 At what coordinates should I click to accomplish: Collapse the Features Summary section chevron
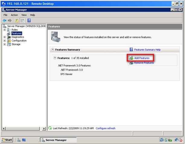pyautogui.click(x=53, y=49)
